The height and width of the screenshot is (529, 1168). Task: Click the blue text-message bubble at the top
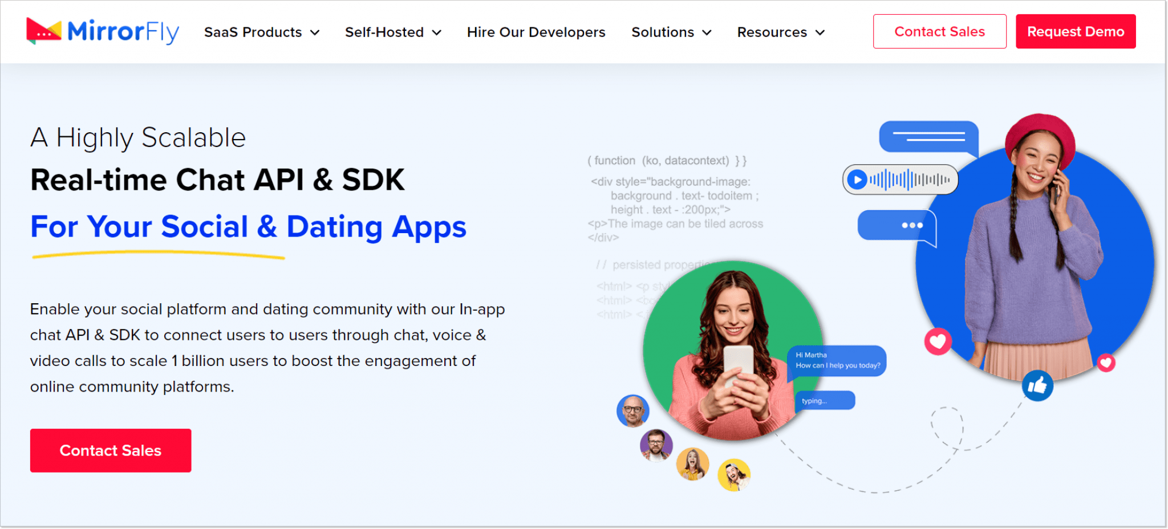(x=928, y=137)
